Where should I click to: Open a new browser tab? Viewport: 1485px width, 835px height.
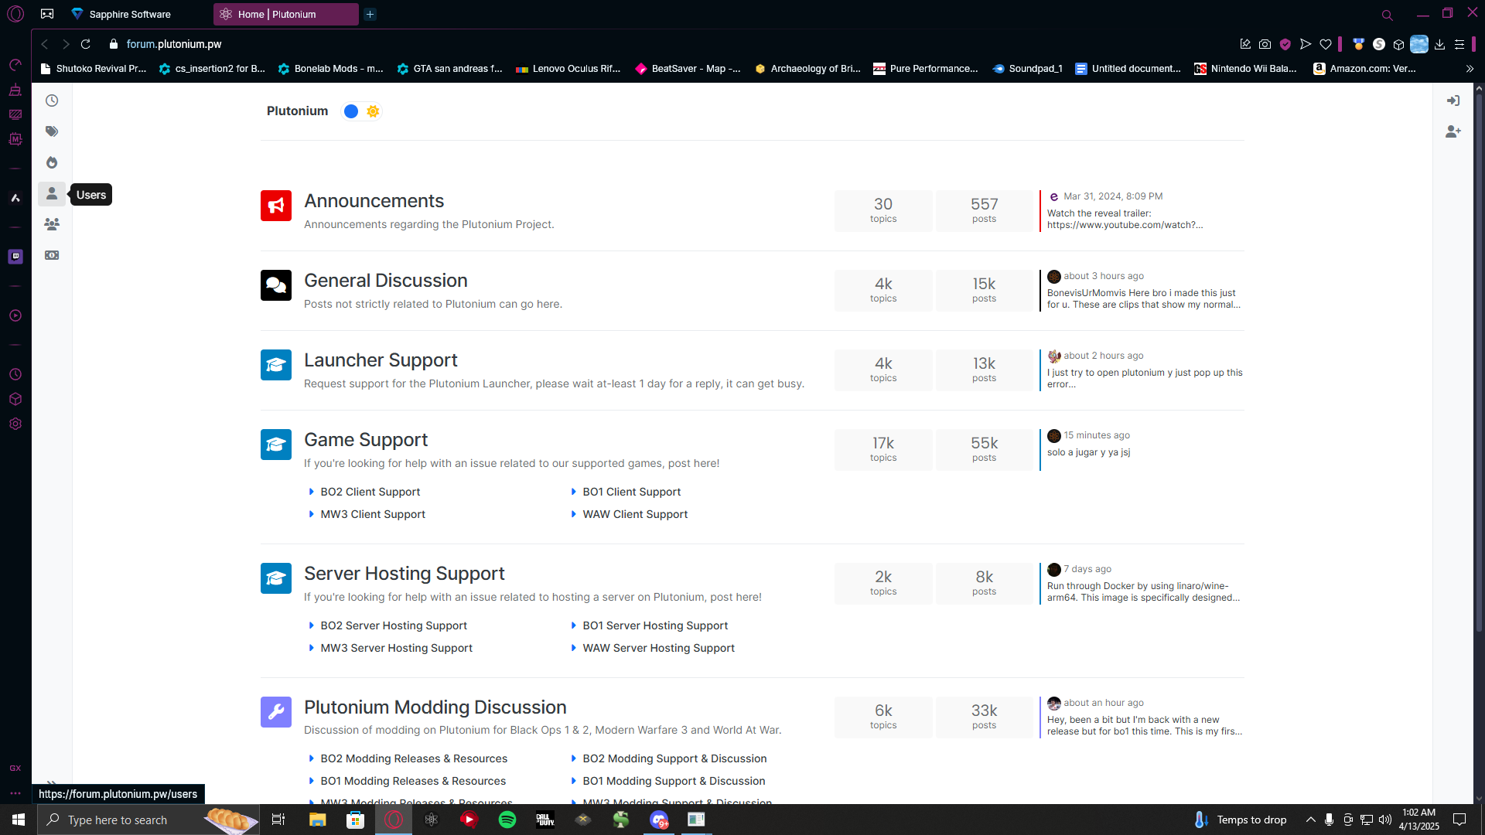tap(370, 14)
